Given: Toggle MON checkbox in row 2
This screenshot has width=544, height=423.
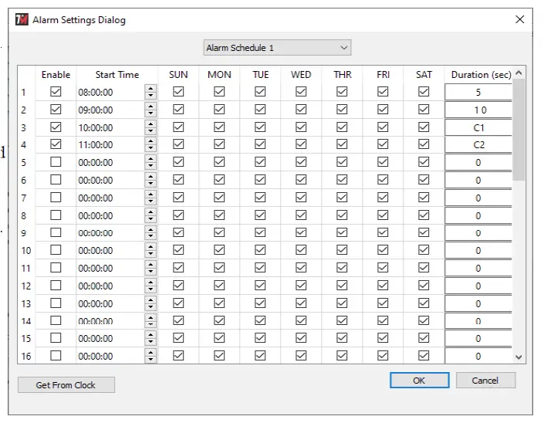Looking at the screenshot, I should (x=219, y=110).
